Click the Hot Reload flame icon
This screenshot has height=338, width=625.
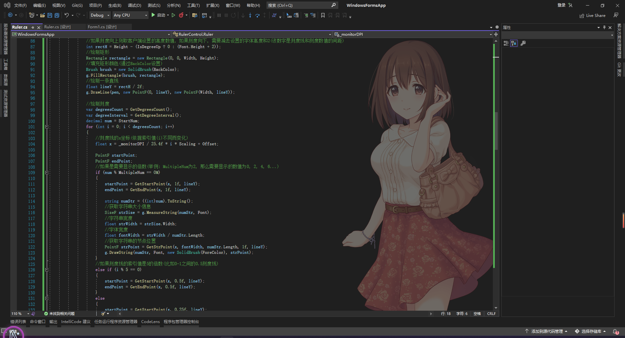click(181, 15)
